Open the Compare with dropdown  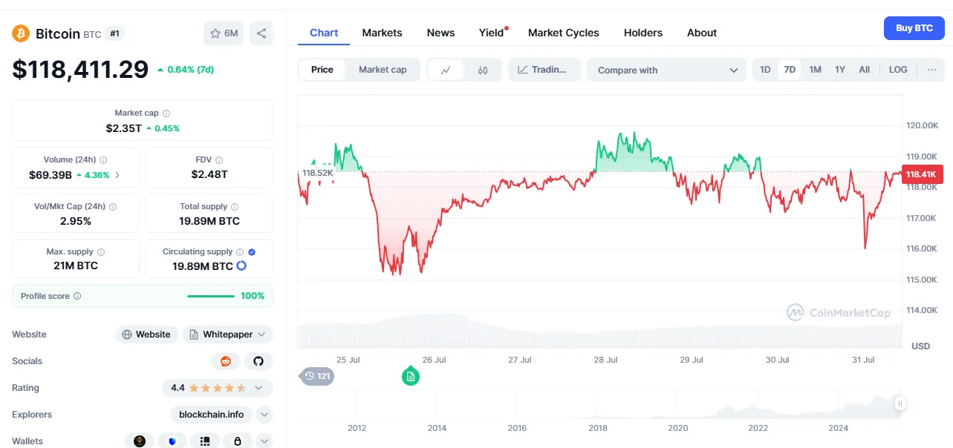(666, 70)
